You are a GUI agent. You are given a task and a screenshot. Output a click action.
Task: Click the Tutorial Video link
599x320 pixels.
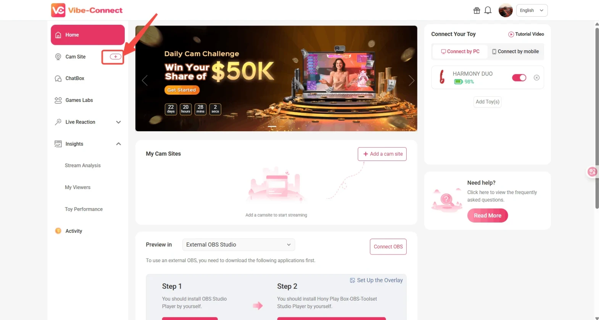[526, 34]
